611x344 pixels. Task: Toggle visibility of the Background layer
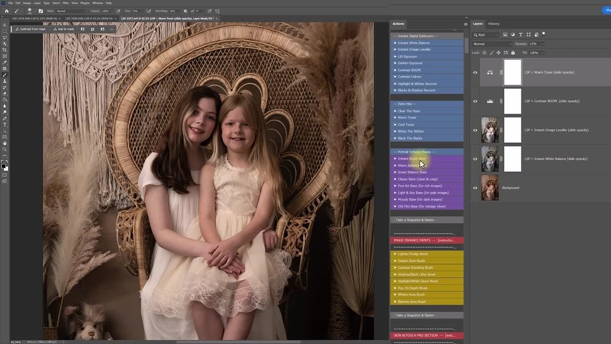click(475, 188)
